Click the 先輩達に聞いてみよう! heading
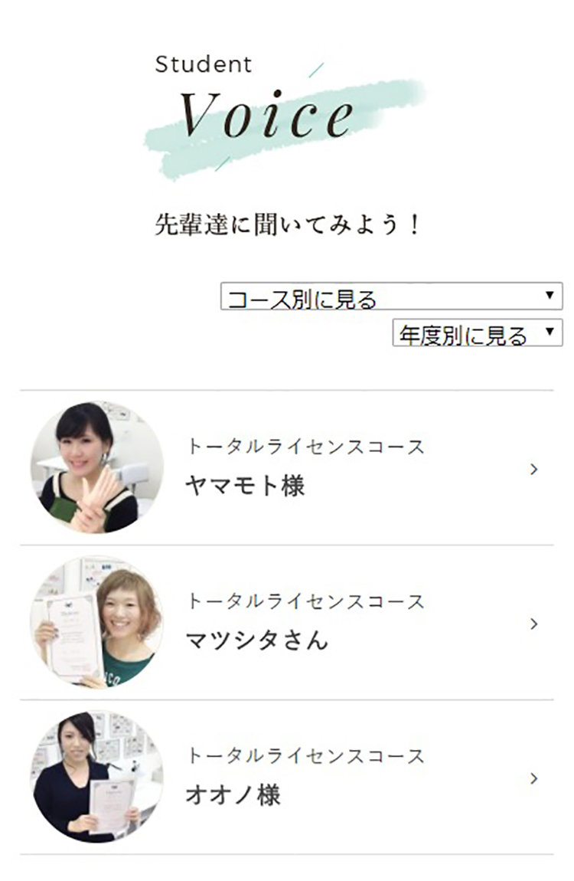The image size is (574, 881). click(x=287, y=224)
